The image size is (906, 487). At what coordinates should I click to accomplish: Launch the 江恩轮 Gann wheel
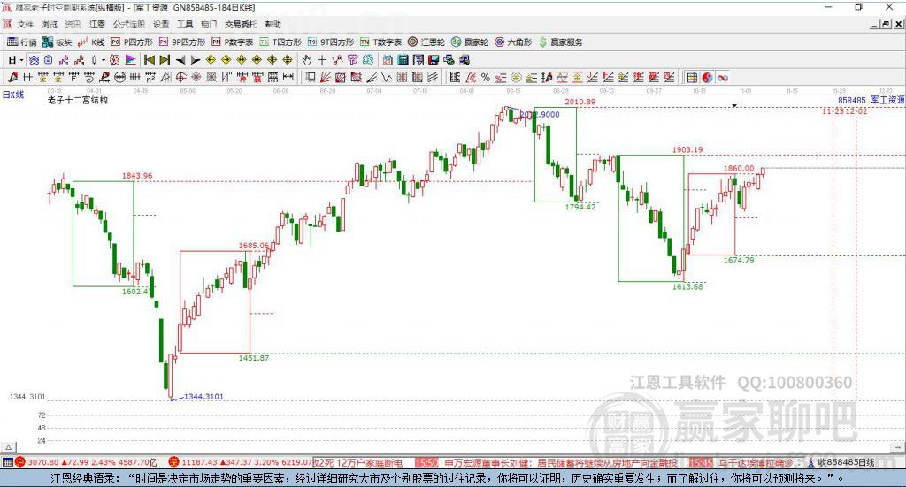pyautogui.click(x=426, y=42)
